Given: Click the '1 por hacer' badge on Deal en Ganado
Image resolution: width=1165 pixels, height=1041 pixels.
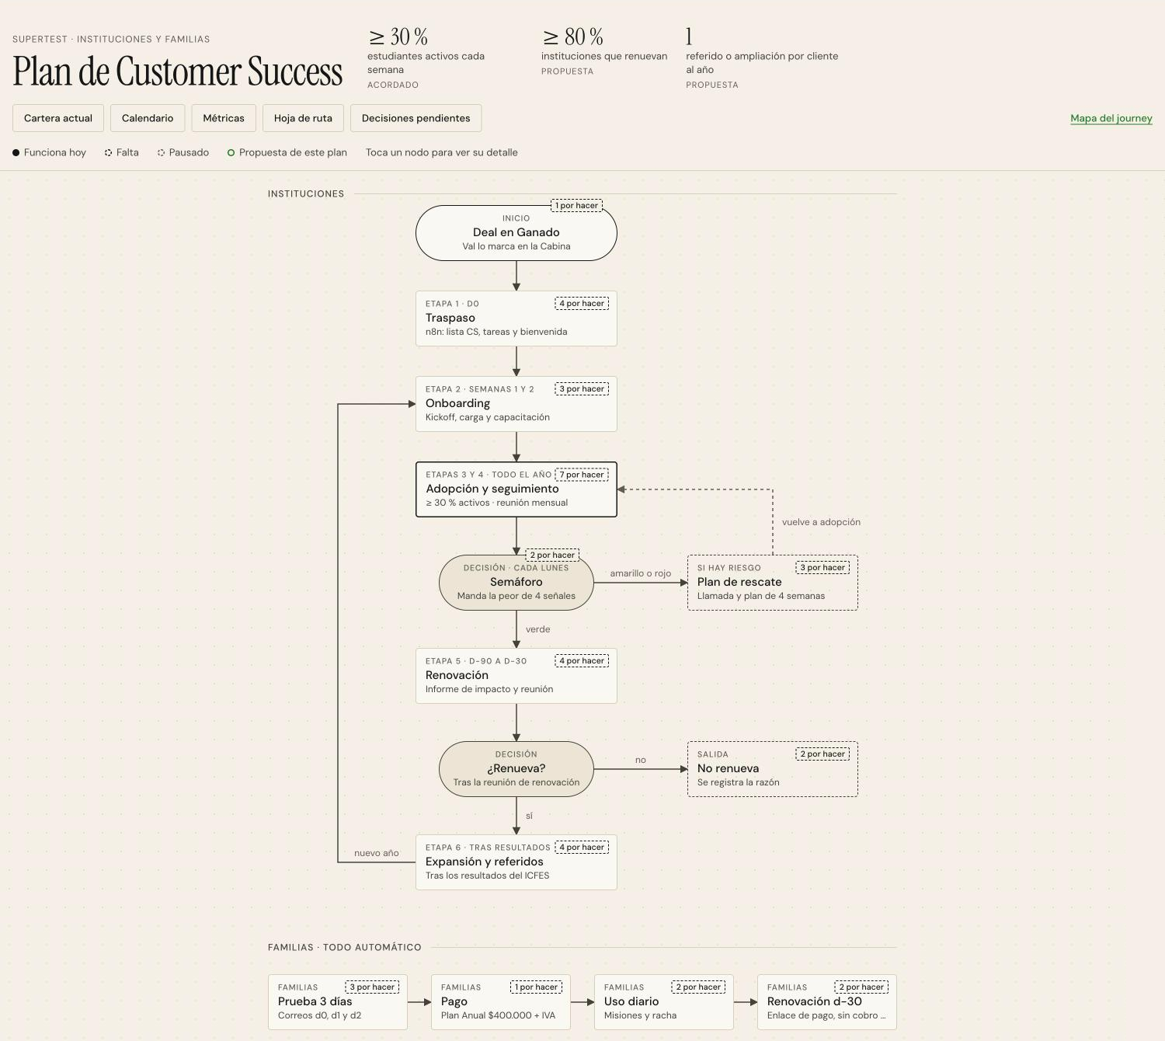Looking at the screenshot, I should (576, 206).
